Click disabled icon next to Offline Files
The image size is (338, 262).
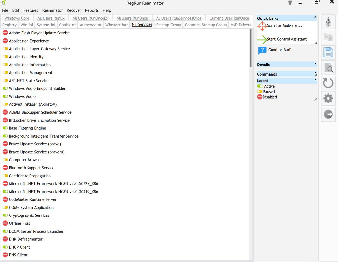[x=5, y=223]
